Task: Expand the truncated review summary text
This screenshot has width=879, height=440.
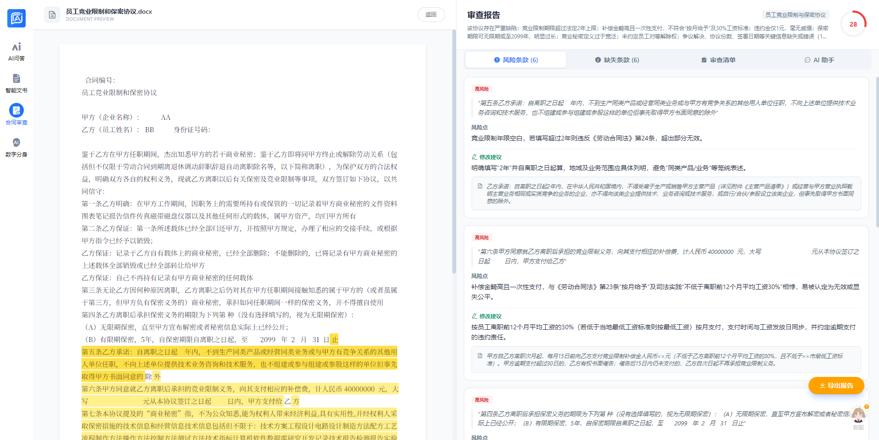Action: [x=822, y=37]
